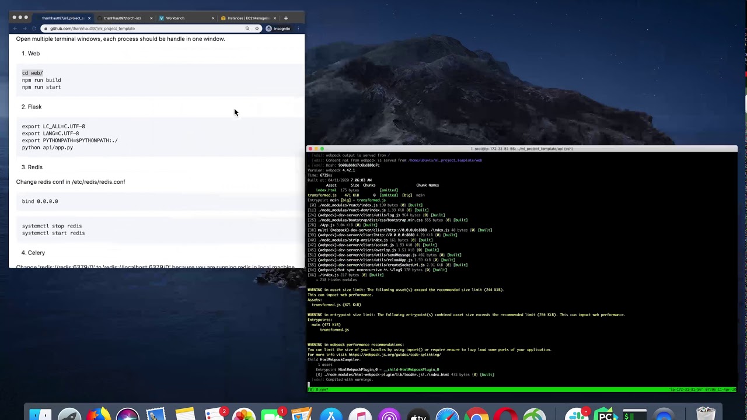Open Launchpad from the dock
The height and width of the screenshot is (420, 747).
click(69, 415)
